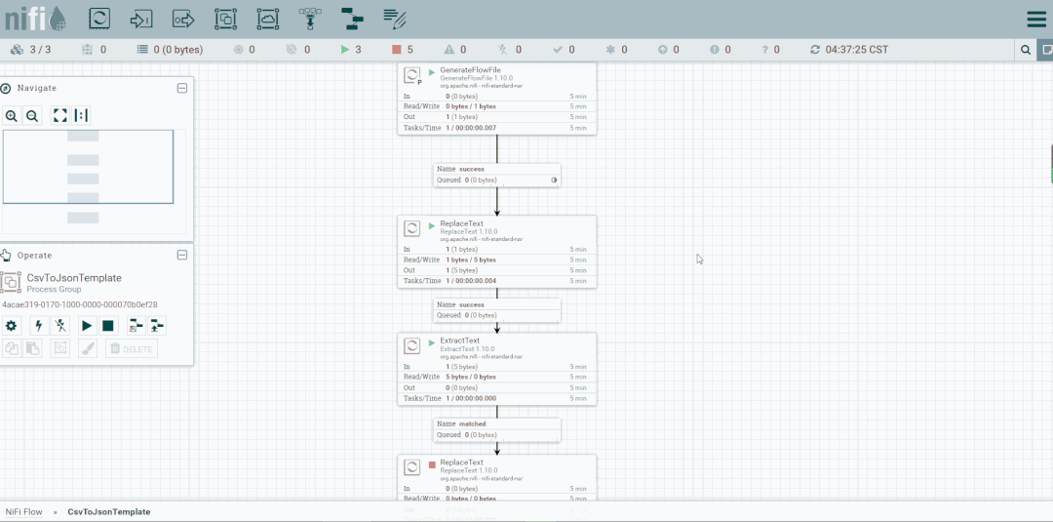Screen dimensions: 1053x522
Task: Select the ExtractText processor
Action: [497, 369]
